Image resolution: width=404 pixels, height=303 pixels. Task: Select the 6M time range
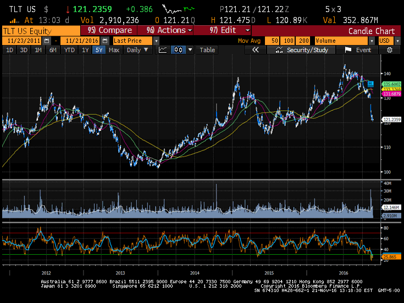[53, 50]
